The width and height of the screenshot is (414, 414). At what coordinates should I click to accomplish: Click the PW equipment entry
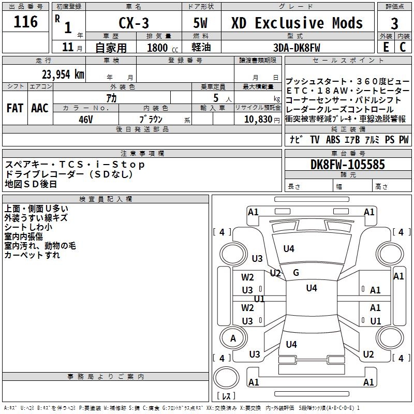(x=404, y=139)
